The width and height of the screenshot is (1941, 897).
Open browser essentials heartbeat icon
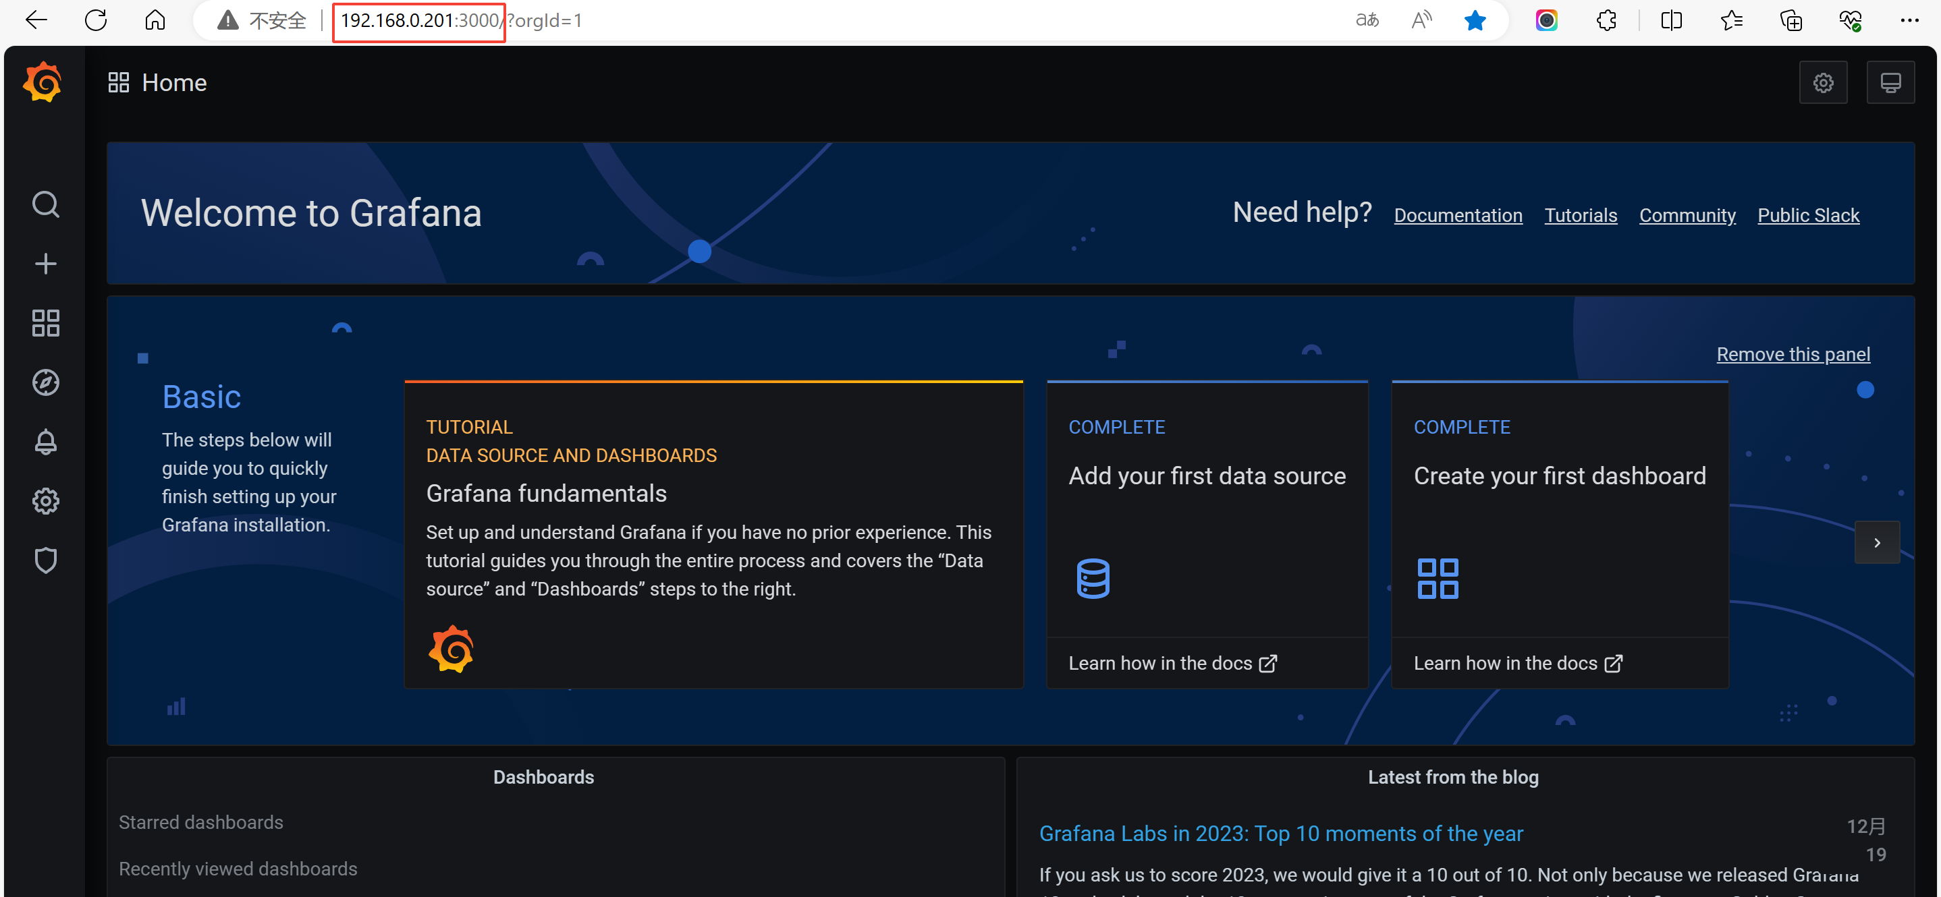(x=1851, y=20)
